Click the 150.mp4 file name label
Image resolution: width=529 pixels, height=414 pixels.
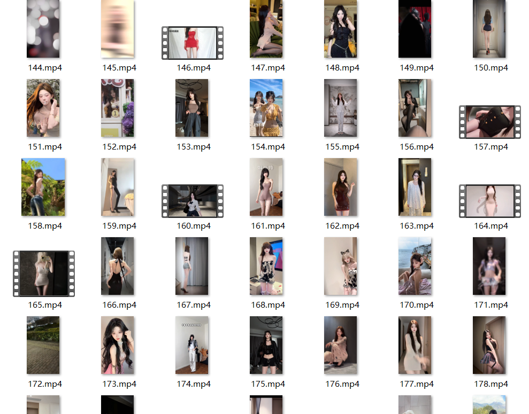tap(491, 68)
